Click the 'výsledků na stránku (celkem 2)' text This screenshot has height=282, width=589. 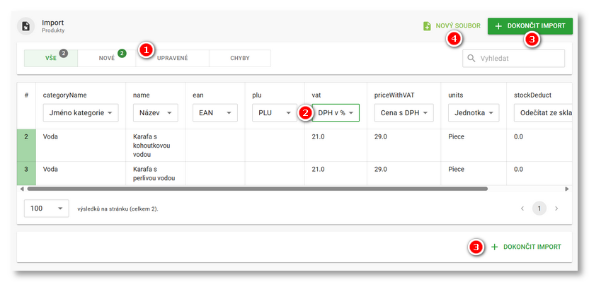point(118,209)
